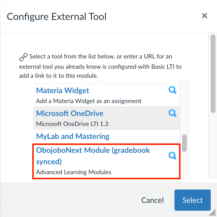Click the 'Advanced Learning Modules' description
The width and height of the screenshot is (217, 217).
click(74, 172)
